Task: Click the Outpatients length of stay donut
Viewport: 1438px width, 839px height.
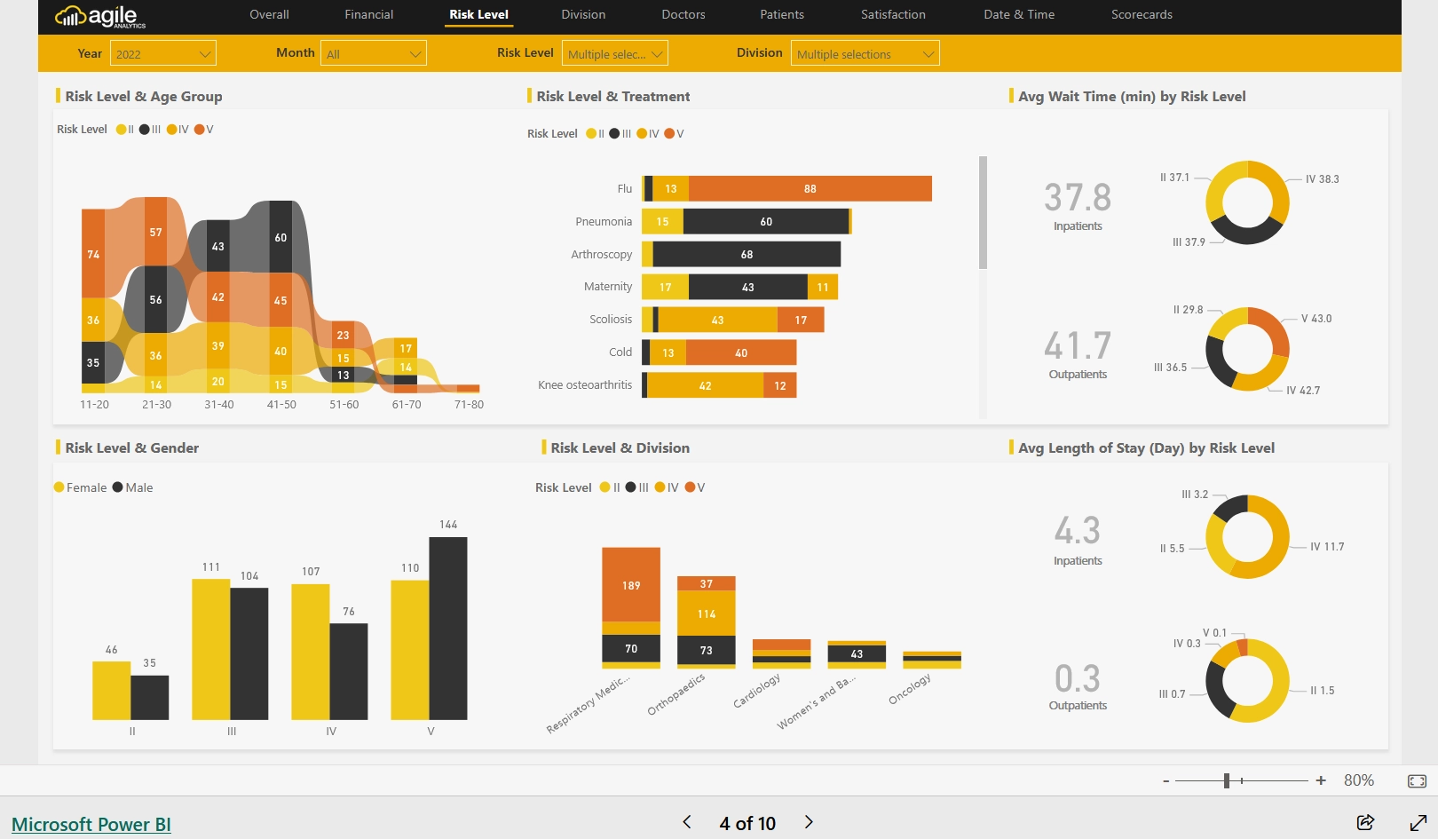Action: pyautogui.click(x=1247, y=680)
